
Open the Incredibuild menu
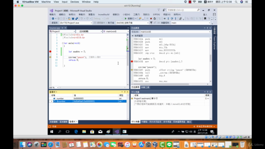104,14
